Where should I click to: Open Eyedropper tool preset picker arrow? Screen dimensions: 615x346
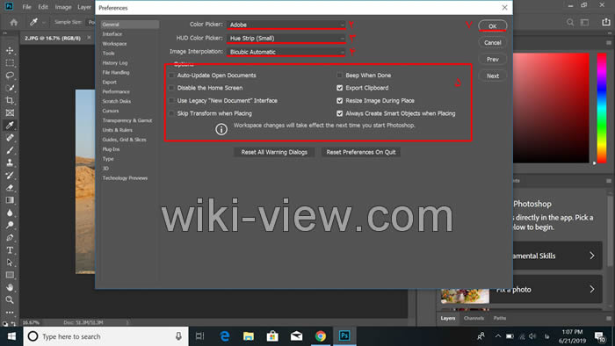coord(44,22)
